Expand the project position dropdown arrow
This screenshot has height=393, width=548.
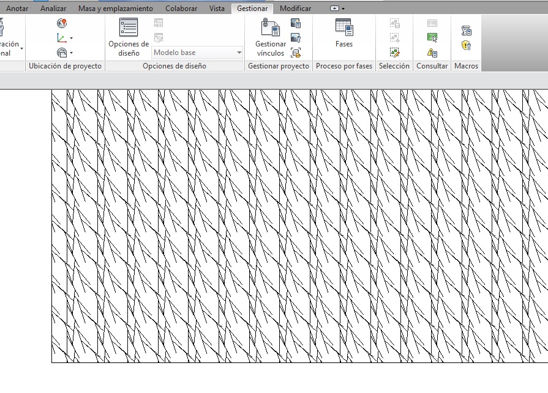pos(71,53)
